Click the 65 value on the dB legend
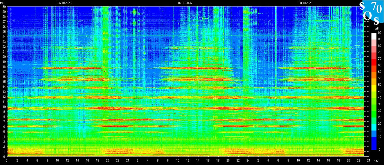The width and height of the screenshot is (384, 165). click(x=380, y=65)
